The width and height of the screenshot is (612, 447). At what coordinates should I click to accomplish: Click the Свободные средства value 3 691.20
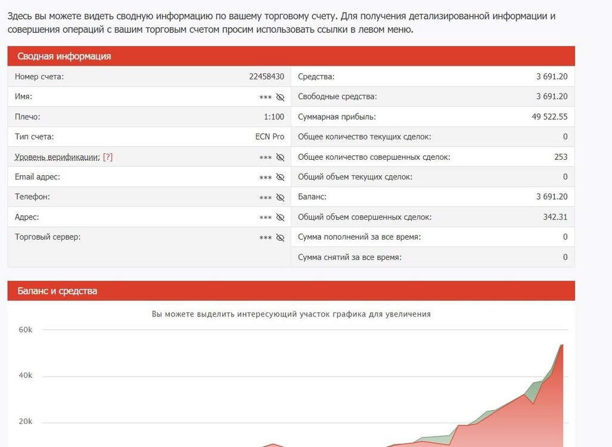pyautogui.click(x=552, y=97)
